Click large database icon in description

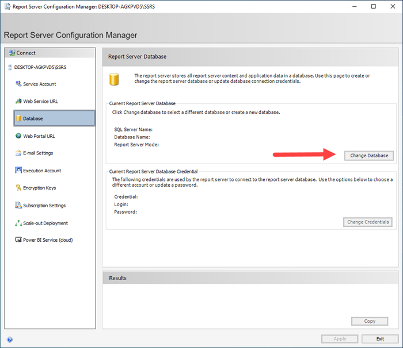point(114,79)
